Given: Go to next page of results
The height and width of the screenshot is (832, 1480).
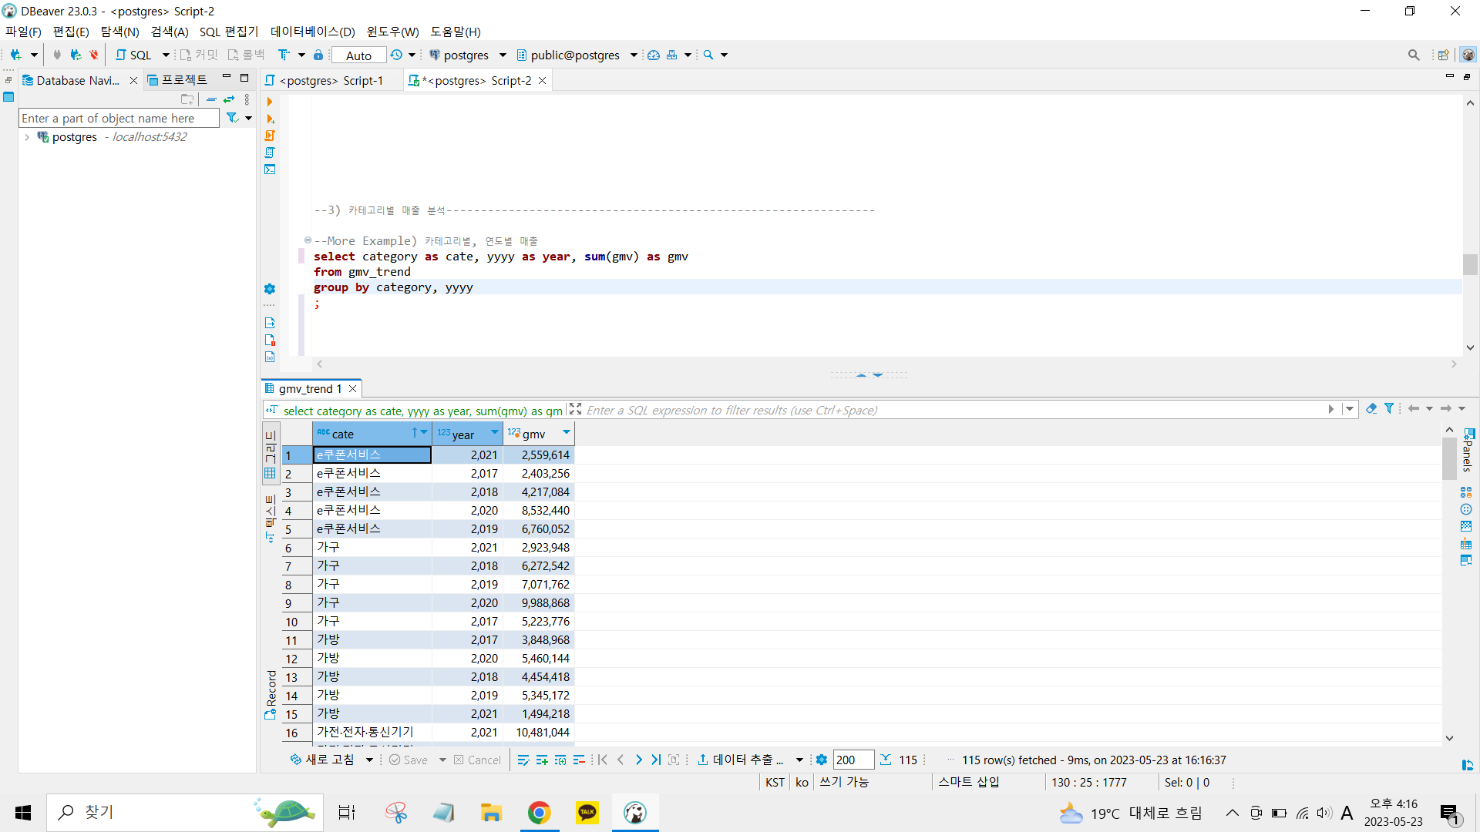Looking at the screenshot, I should tap(638, 760).
